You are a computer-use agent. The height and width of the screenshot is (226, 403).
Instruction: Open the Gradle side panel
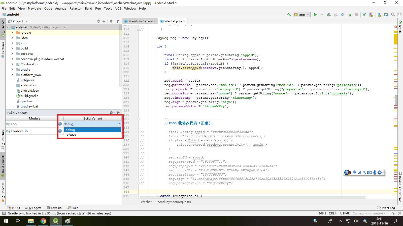click(400, 27)
